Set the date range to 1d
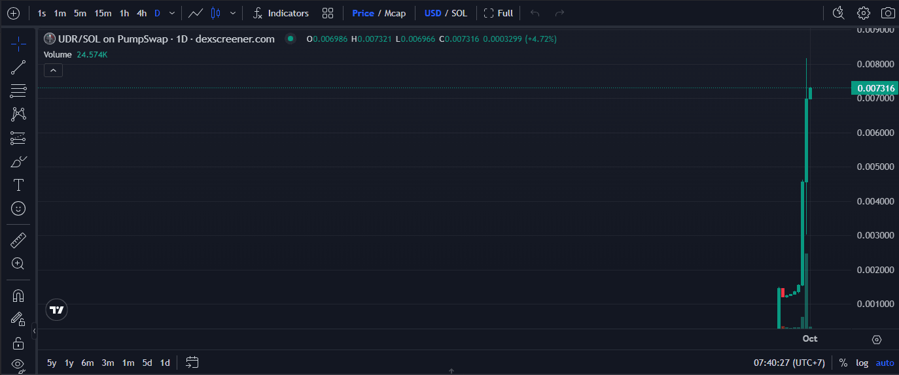The height and width of the screenshot is (375, 899). 165,363
